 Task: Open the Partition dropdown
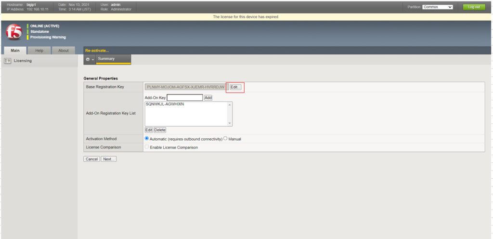click(x=437, y=7)
